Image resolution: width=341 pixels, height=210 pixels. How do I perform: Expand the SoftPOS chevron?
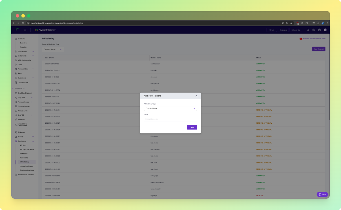point(32,115)
